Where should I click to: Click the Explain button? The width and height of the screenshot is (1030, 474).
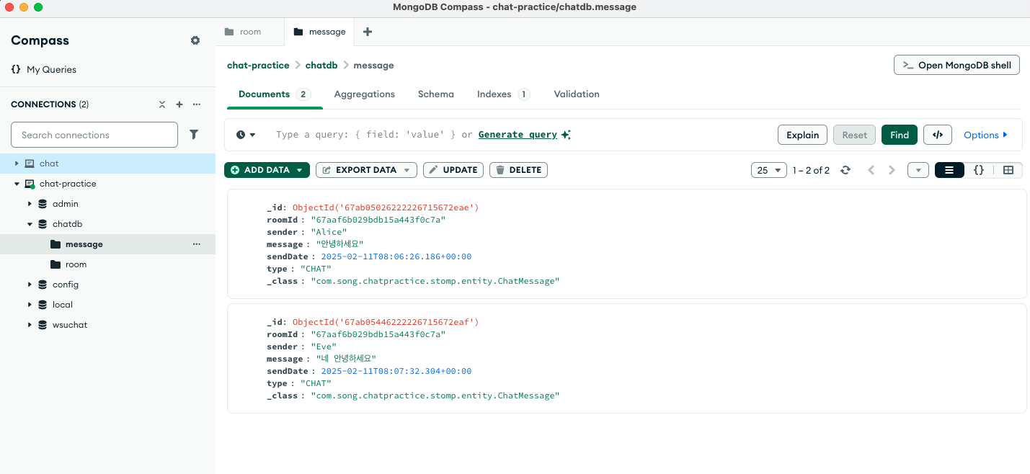(802, 135)
